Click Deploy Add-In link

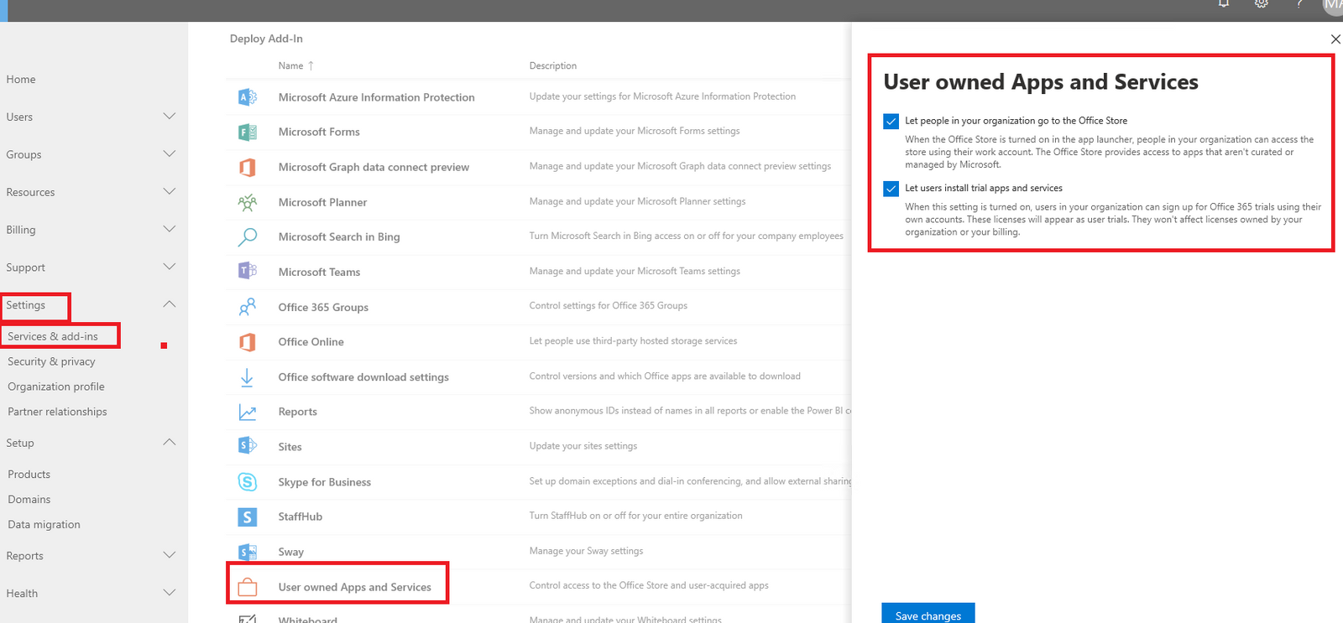click(266, 39)
